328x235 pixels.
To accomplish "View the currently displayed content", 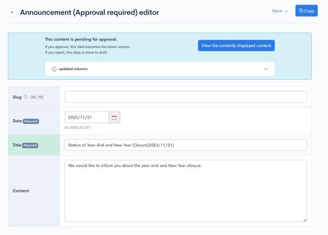I will point(236,45).
